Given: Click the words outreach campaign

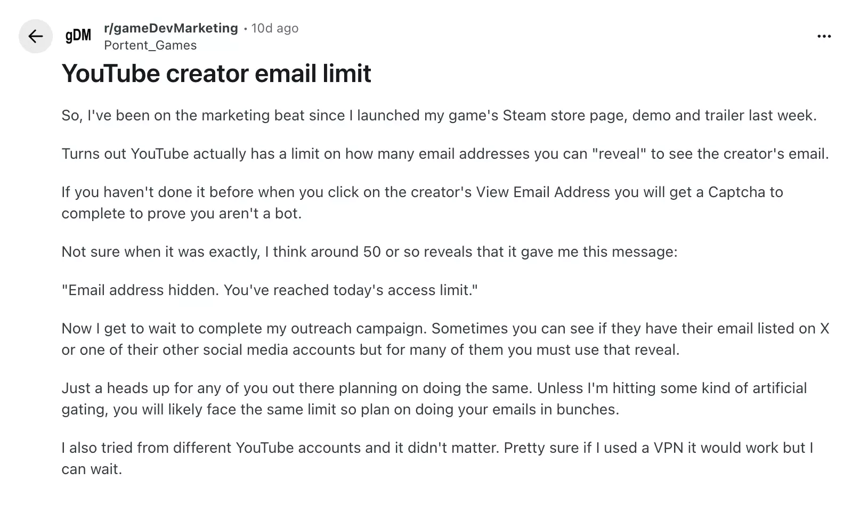Looking at the screenshot, I should pos(359,329).
